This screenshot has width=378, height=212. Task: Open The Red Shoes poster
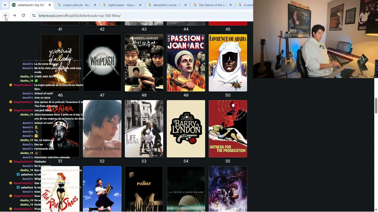coord(60,189)
